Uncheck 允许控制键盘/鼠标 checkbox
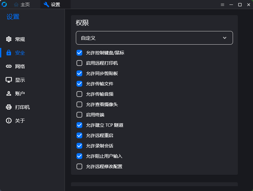The image size is (253, 191). click(x=79, y=53)
